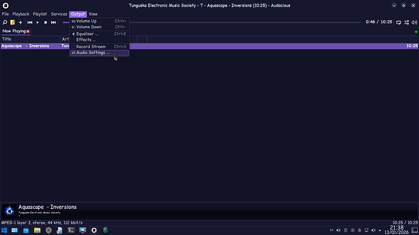
Task: Click the second taskbar icon after start
Action: click(15, 230)
